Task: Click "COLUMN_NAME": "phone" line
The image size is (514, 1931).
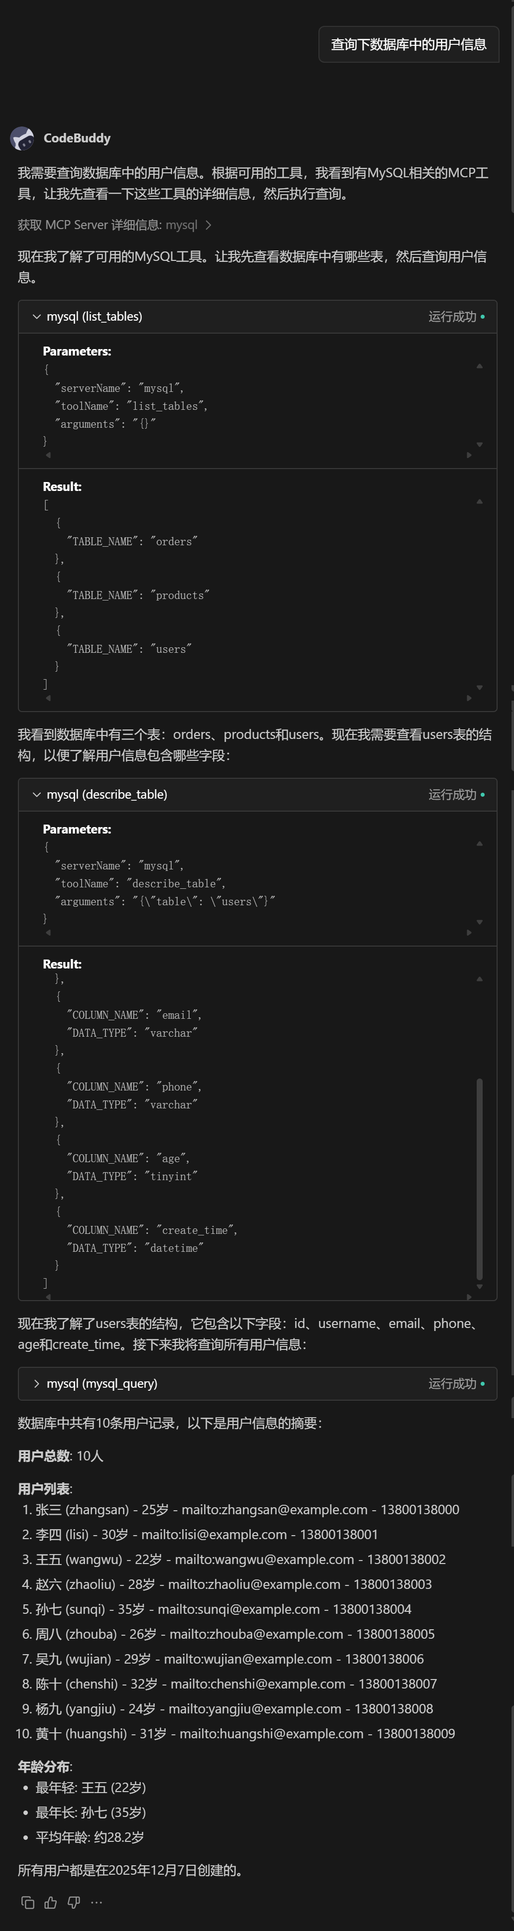Action: (x=134, y=1087)
